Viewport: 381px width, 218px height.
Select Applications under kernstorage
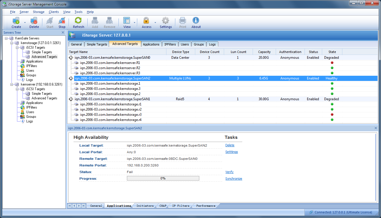[34, 61]
